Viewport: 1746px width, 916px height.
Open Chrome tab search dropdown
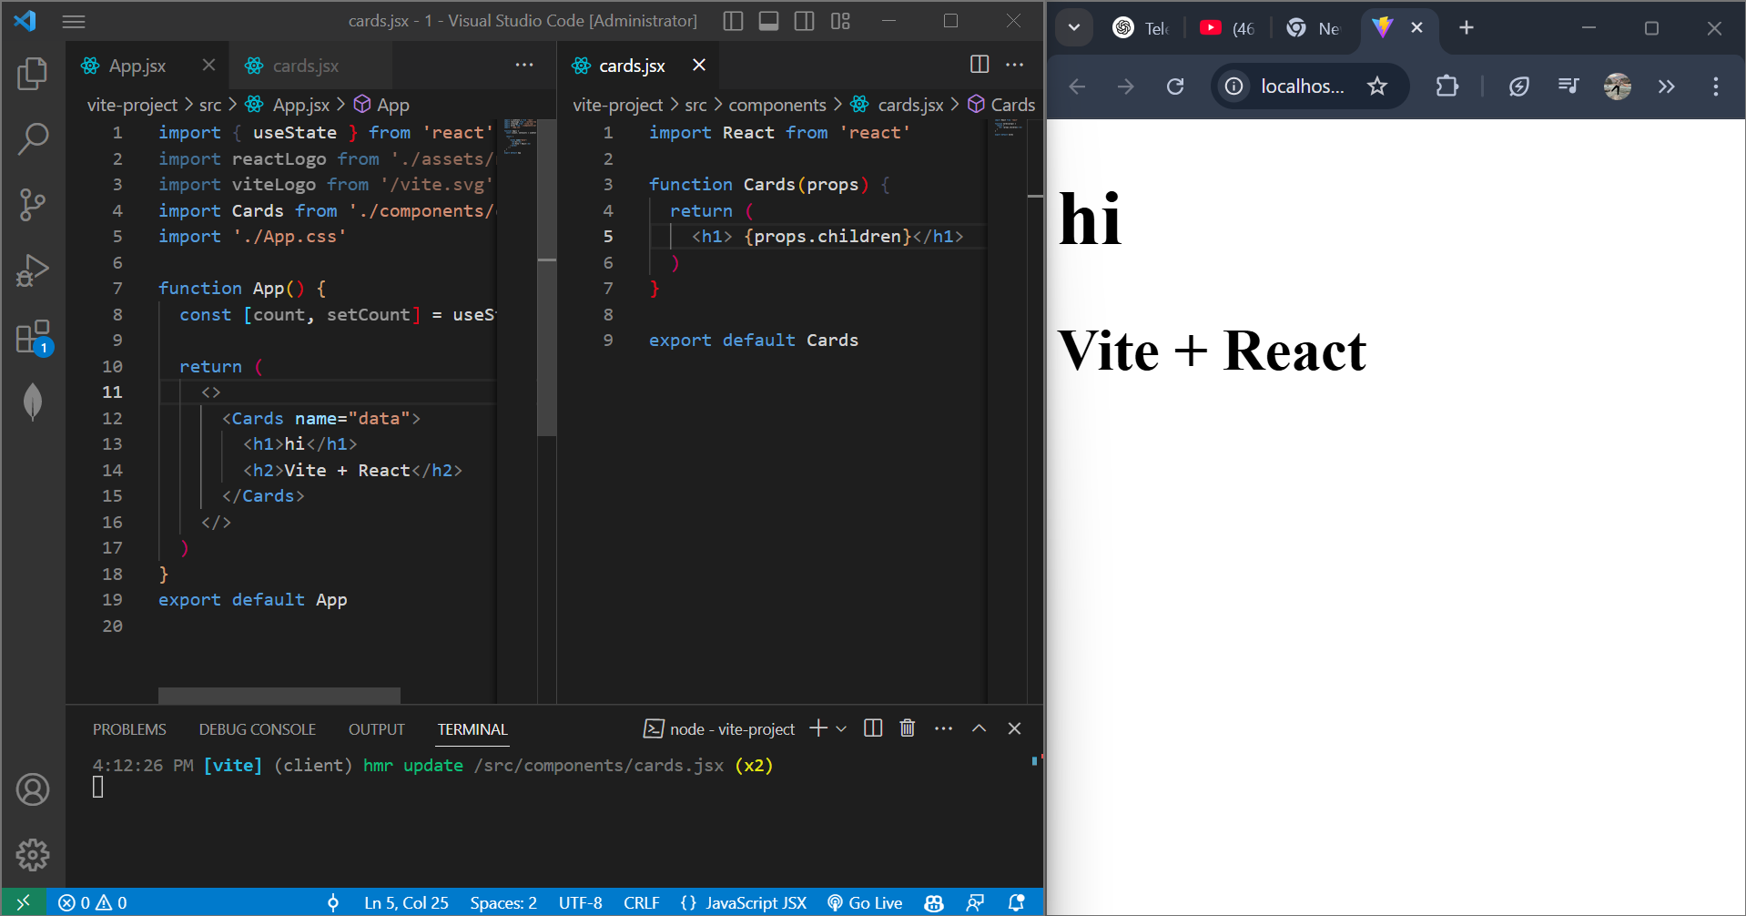pos(1074,27)
